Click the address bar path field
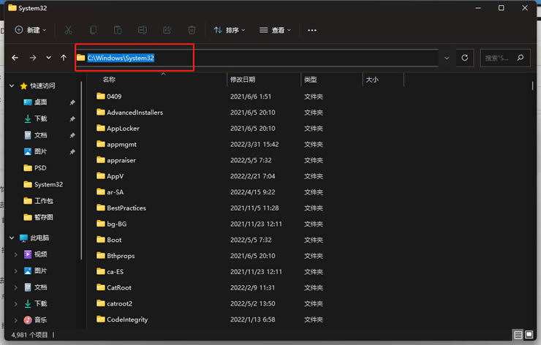541x345 pixels. [x=257, y=58]
